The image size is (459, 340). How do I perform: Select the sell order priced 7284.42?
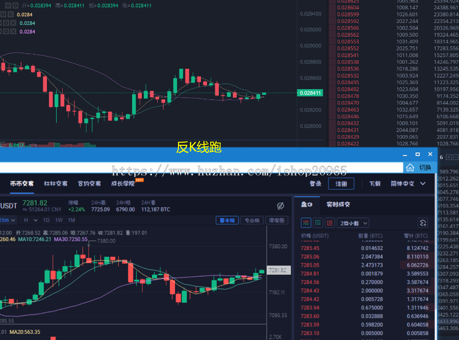(365, 299)
